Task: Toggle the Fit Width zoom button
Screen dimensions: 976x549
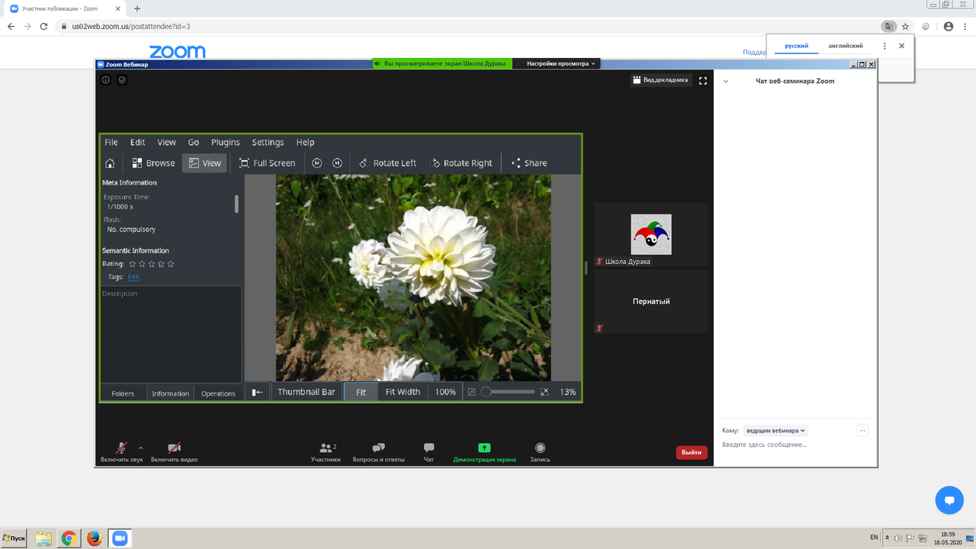Action: 403,392
